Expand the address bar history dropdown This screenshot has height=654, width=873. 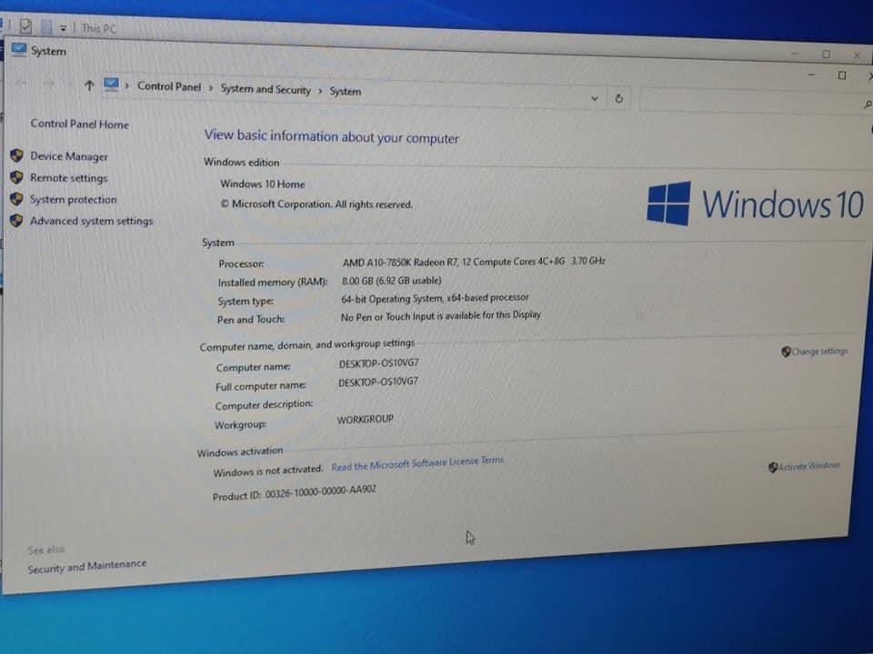(595, 98)
